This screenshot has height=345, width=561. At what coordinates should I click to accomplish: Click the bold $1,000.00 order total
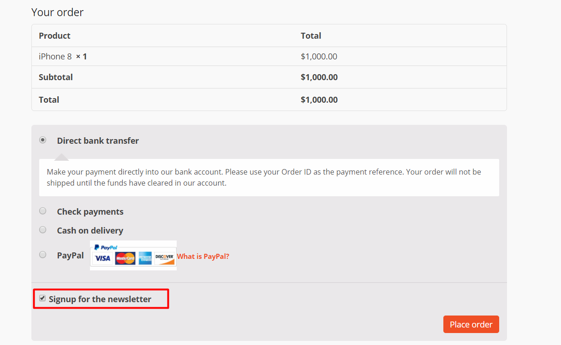tap(319, 99)
